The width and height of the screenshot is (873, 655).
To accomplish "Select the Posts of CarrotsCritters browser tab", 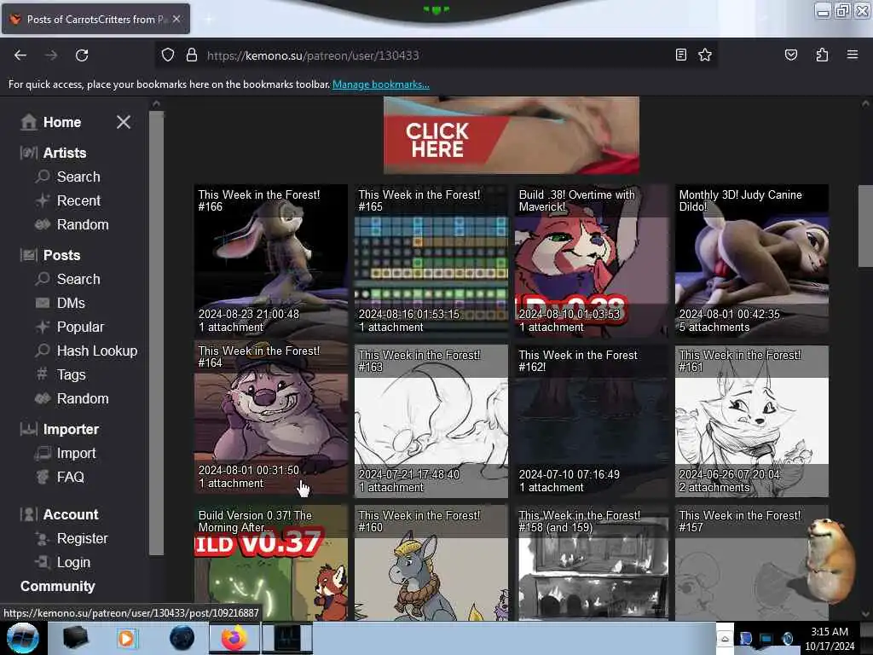I will [x=95, y=19].
